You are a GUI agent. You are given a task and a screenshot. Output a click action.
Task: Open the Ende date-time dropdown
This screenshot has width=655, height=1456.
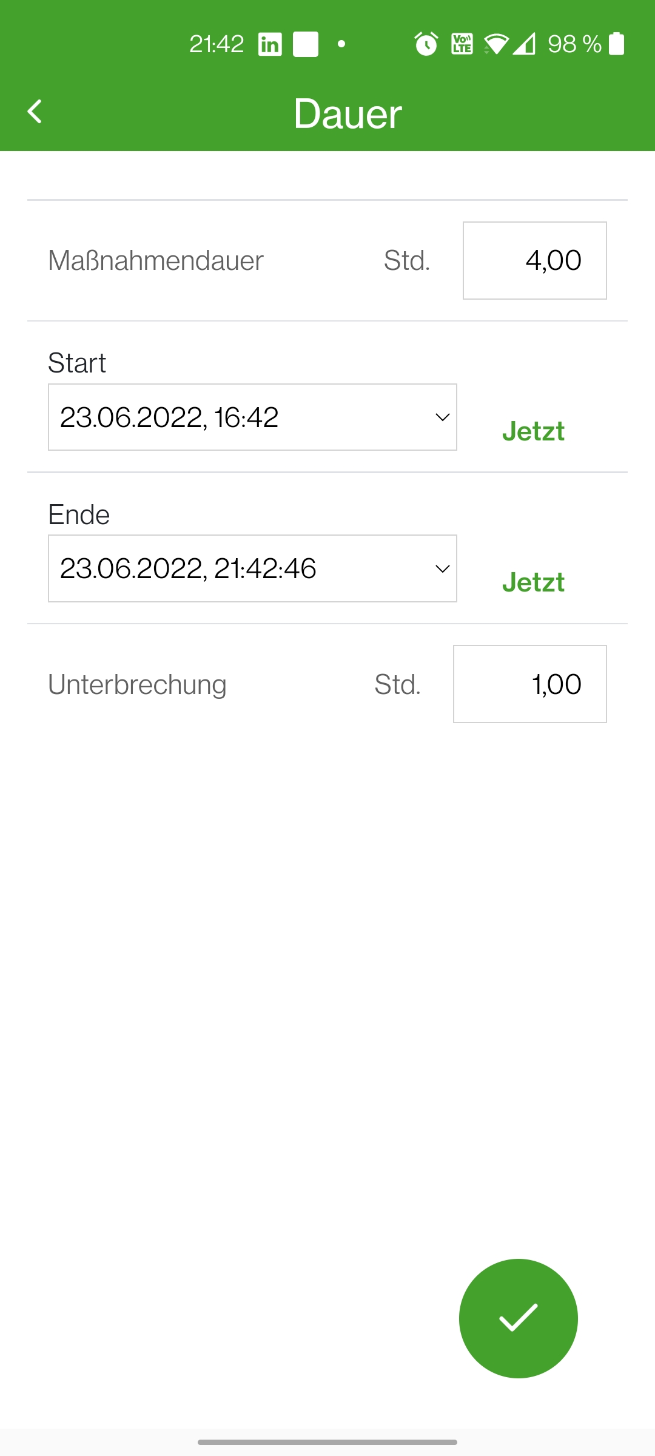pyautogui.click(x=243, y=568)
